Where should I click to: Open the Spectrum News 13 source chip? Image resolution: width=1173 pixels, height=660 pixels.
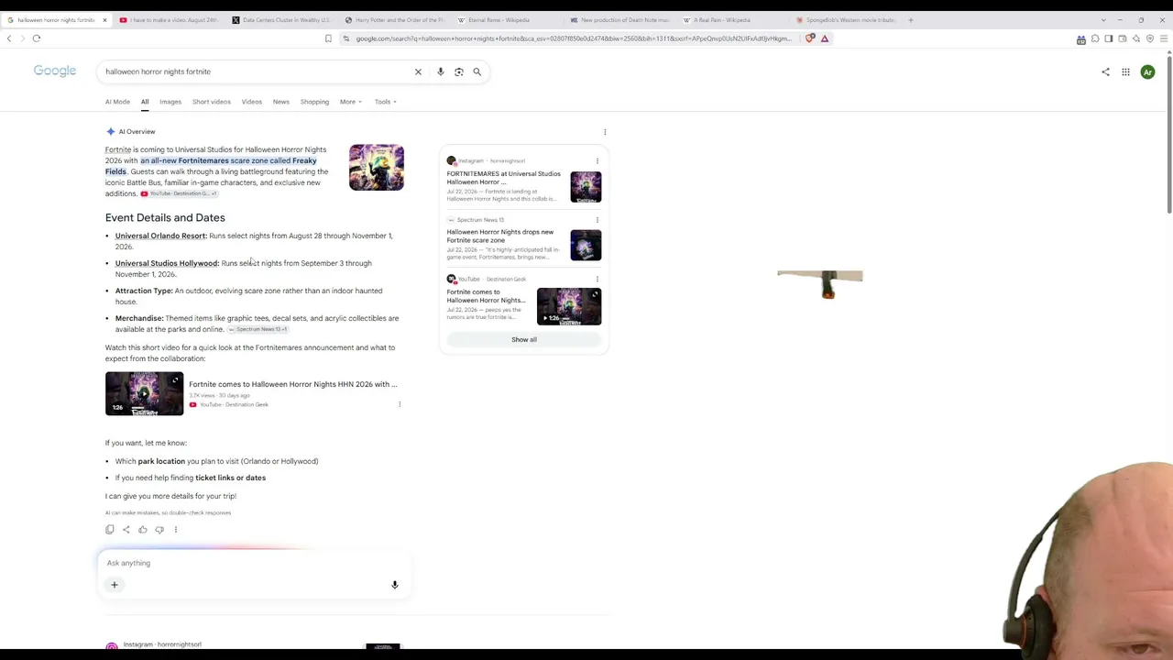[x=258, y=329]
